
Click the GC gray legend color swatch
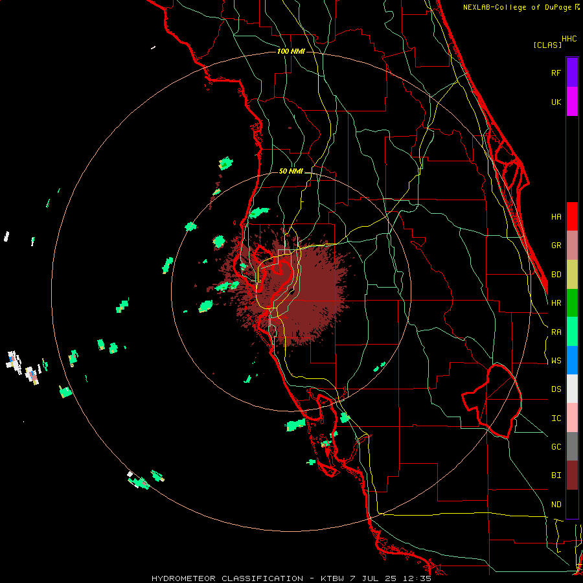pos(572,446)
